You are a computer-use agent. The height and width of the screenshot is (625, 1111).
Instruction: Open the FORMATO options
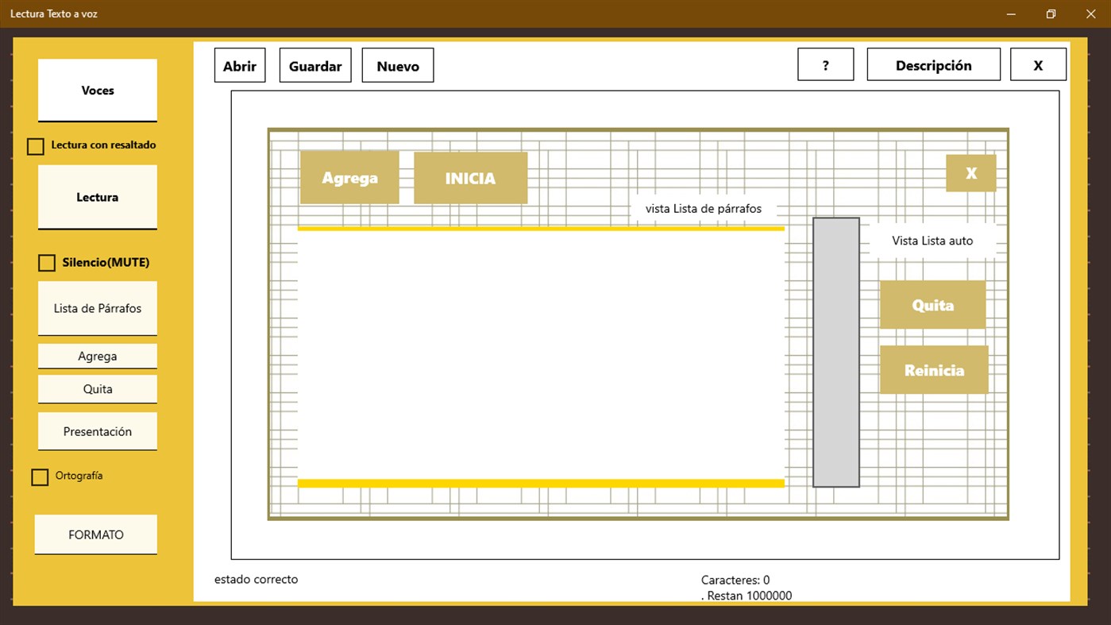96,534
